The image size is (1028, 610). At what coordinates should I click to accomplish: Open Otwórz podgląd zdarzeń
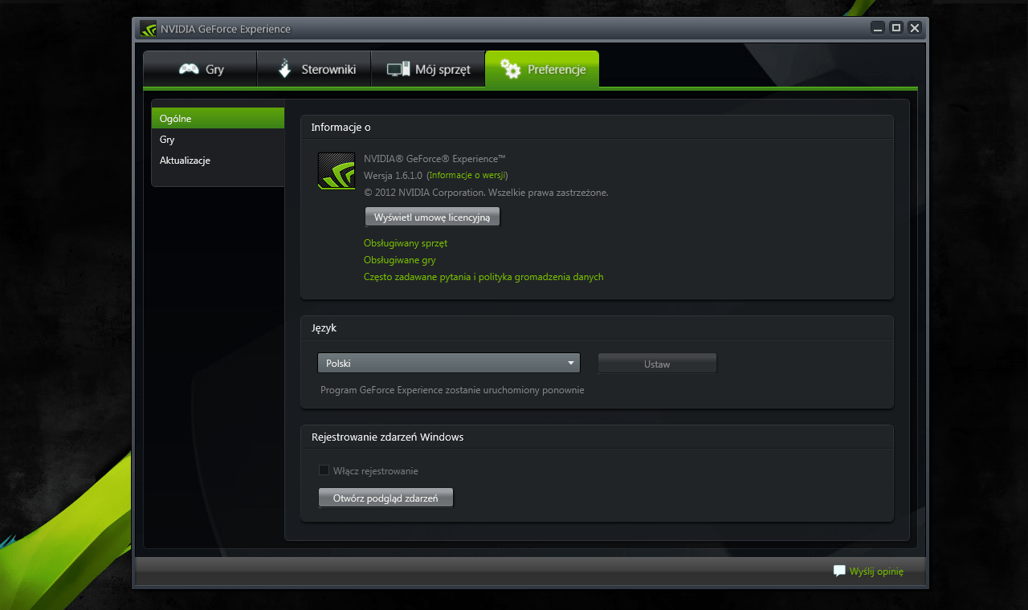click(385, 497)
